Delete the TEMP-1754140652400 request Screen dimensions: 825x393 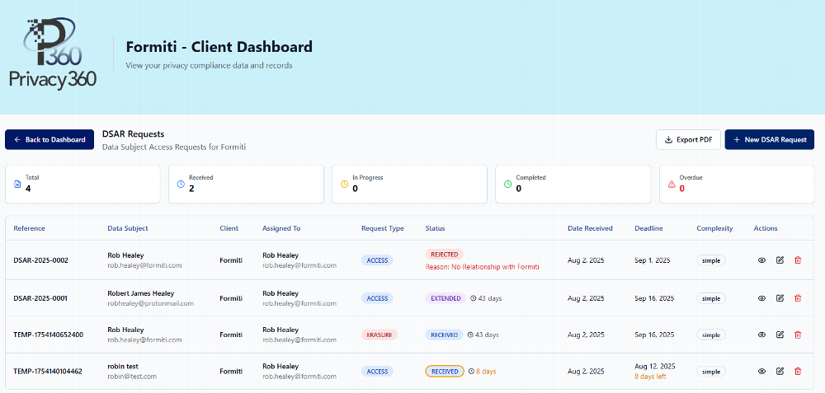tap(798, 335)
